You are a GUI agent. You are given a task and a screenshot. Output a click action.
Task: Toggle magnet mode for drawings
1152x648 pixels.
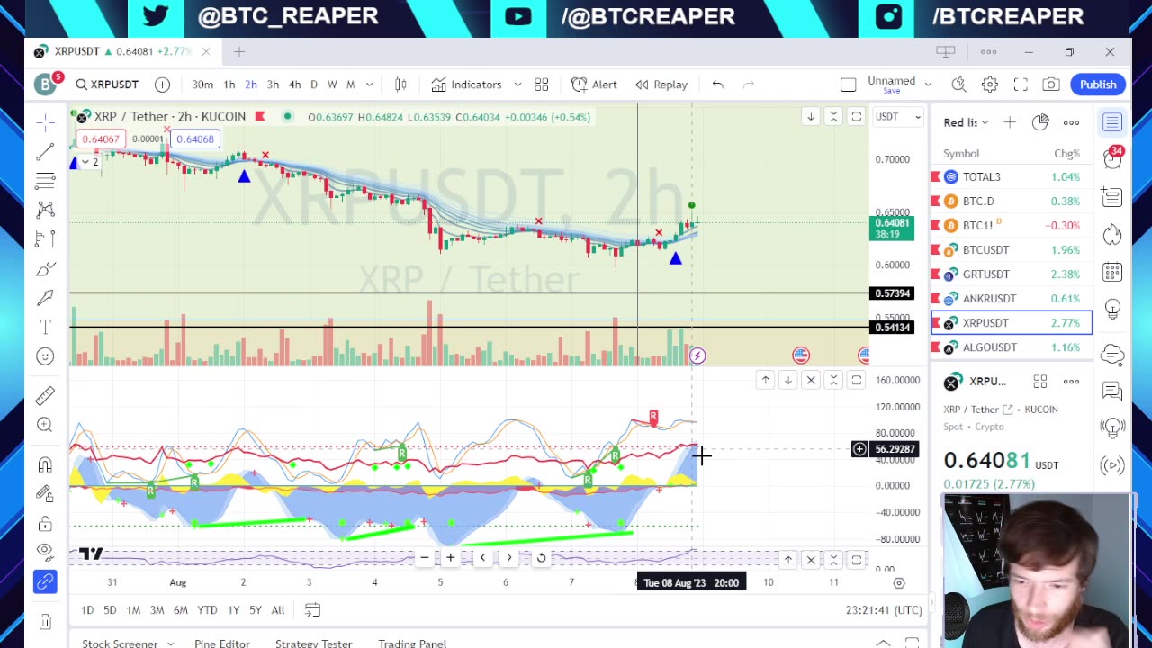coord(45,464)
